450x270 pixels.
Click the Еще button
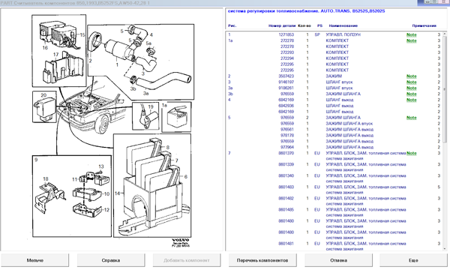pos(413,260)
